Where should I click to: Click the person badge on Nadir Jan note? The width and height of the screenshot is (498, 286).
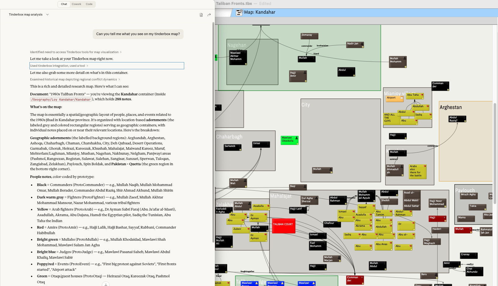pyautogui.click(x=362, y=43)
